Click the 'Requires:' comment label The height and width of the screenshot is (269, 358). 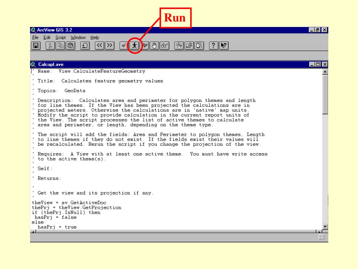[51, 154]
